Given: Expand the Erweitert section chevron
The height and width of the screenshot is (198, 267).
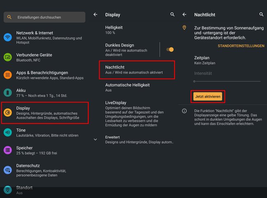Looking at the screenshot, I should [95, 140].
